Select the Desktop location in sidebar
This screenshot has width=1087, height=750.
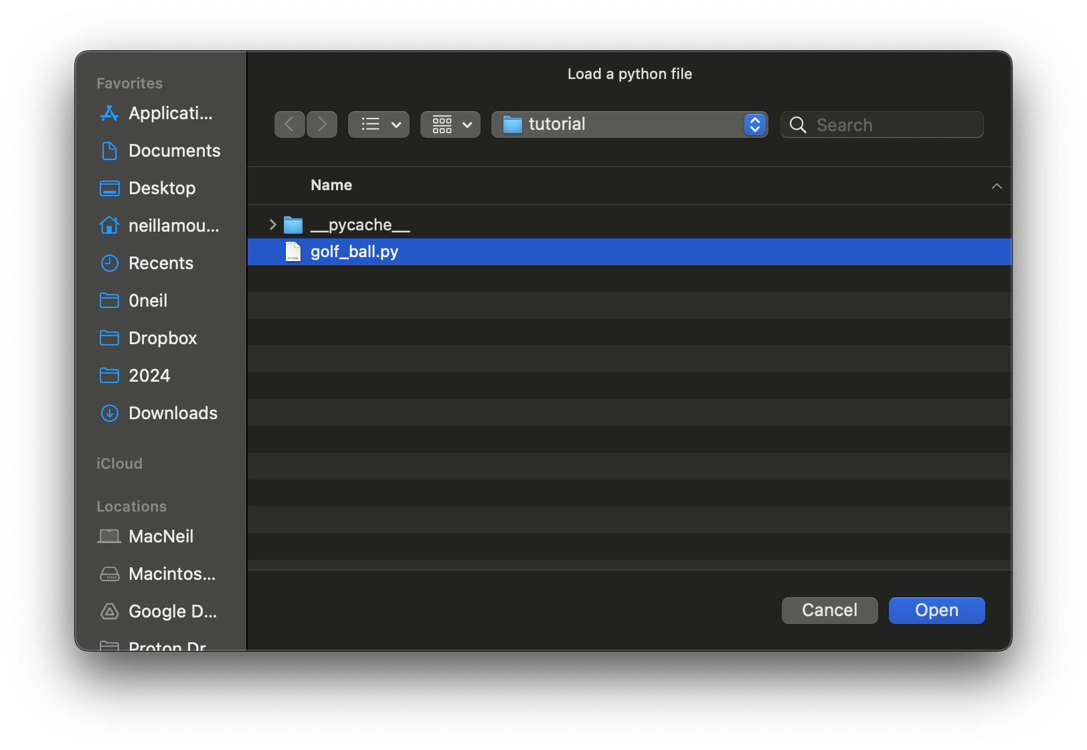click(x=162, y=188)
